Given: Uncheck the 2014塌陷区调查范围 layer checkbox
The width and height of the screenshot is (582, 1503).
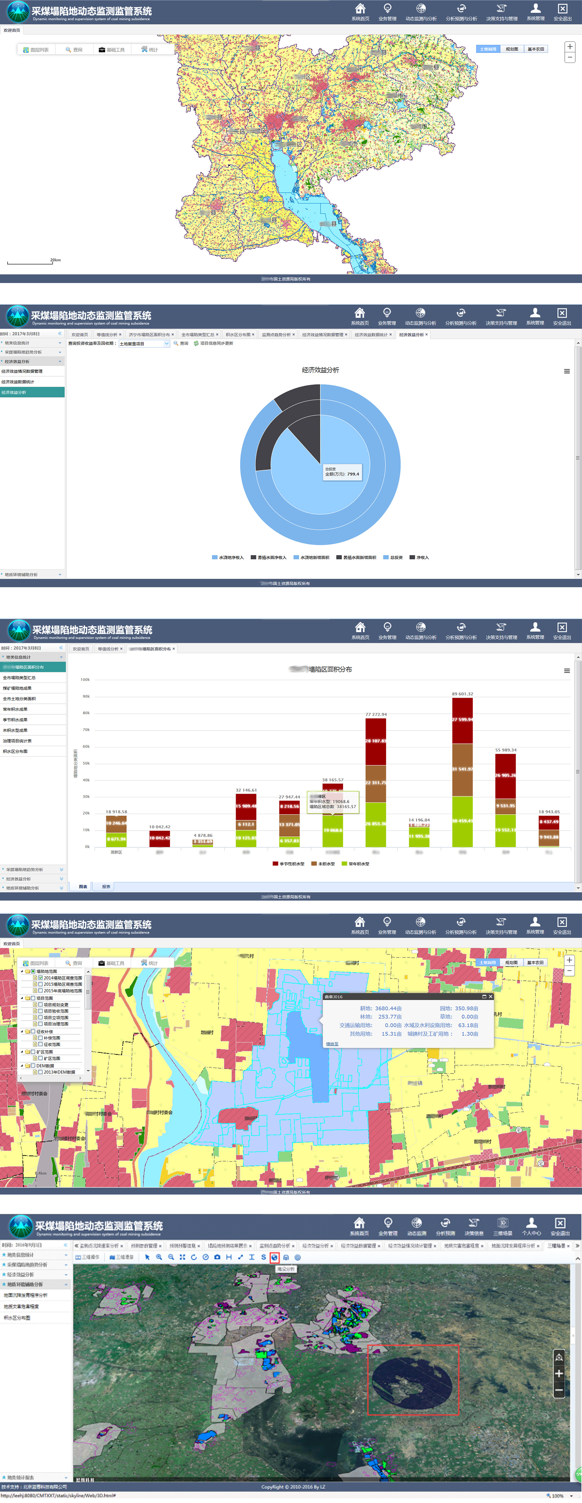Looking at the screenshot, I should [x=41, y=978].
